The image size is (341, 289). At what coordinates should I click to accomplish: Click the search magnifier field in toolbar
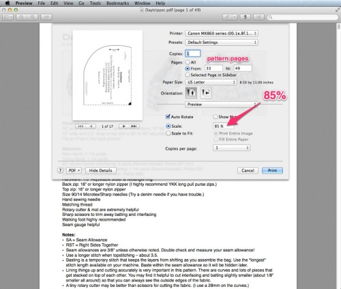point(303,17)
